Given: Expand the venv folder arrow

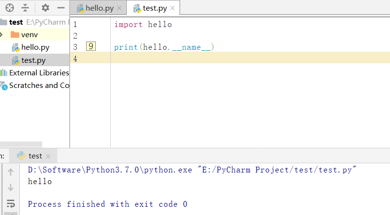Looking at the screenshot, I should (x=1, y=34).
